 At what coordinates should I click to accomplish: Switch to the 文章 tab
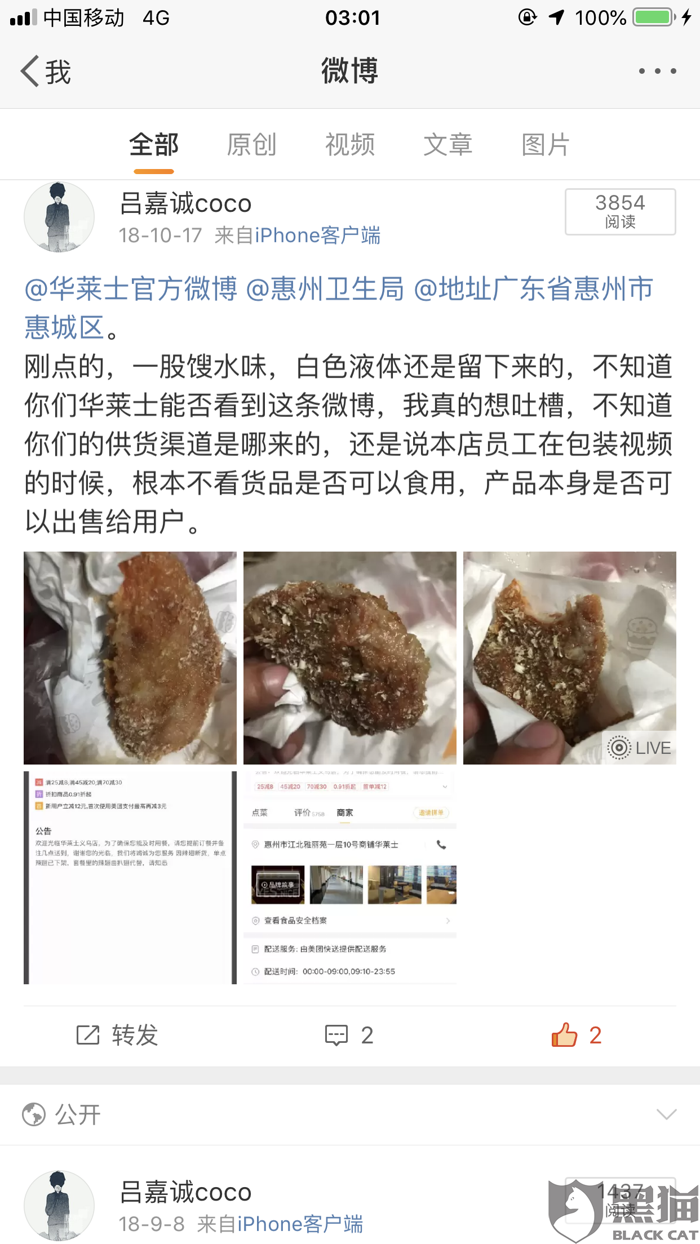(448, 145)
